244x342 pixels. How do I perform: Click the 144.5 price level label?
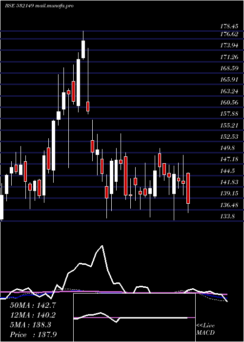[227, 171]
